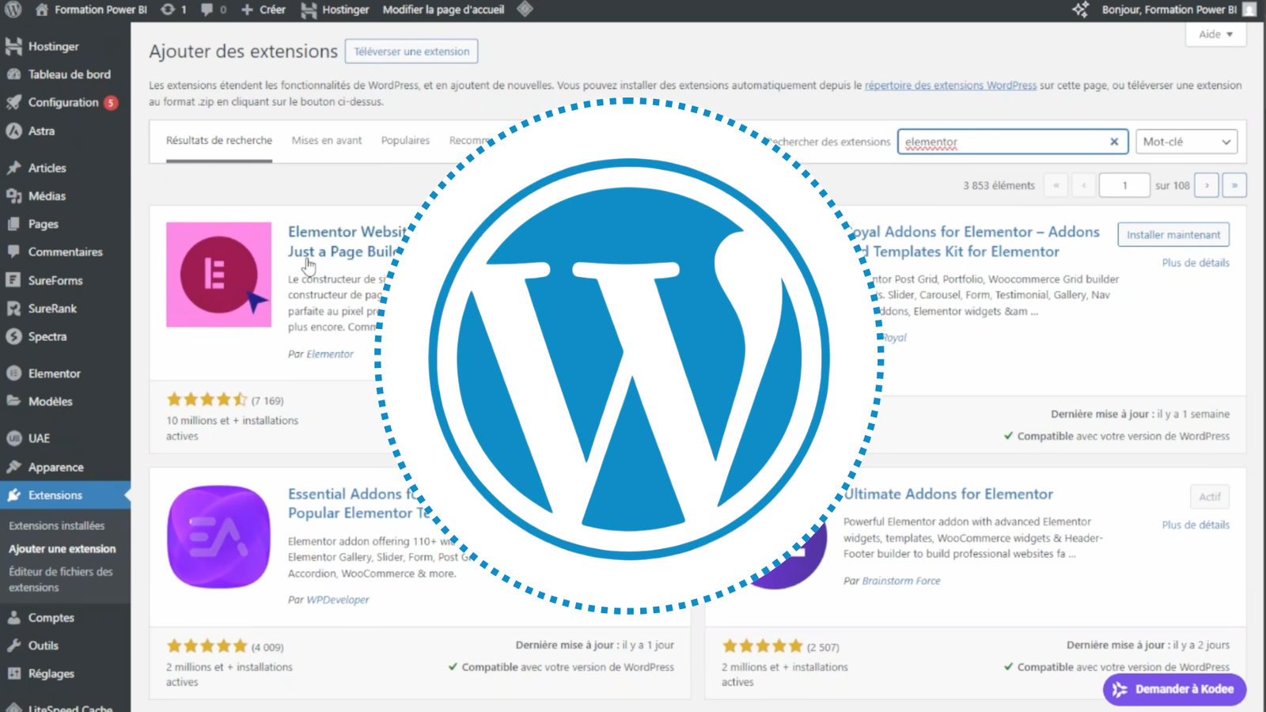Open Modifier la page d'accueil
Image resolution: width=1266 pixels, height=712 pixels.
(442, 9)
